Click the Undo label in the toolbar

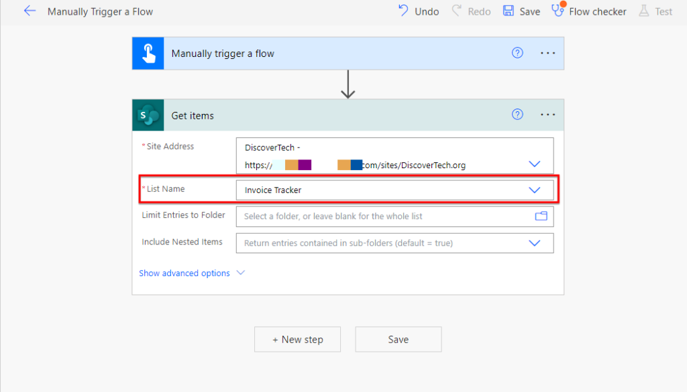(427, 11)
